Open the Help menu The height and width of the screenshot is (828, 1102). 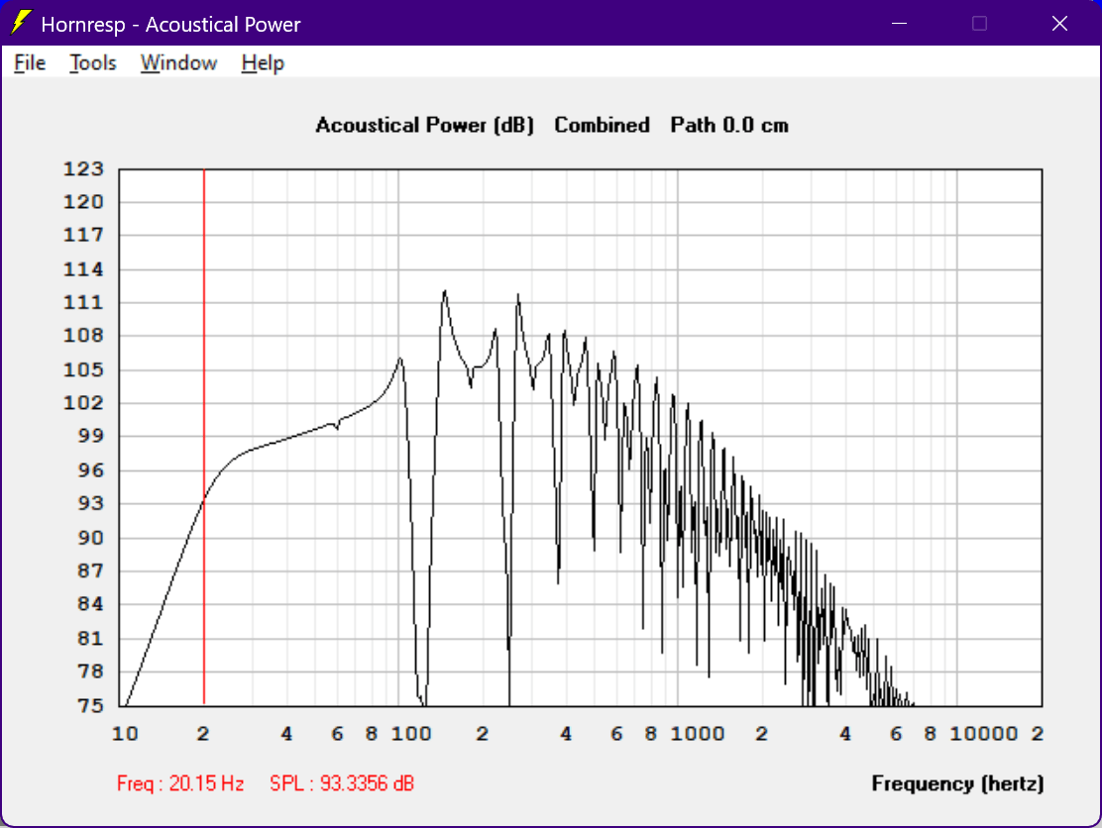pos(263,63)
